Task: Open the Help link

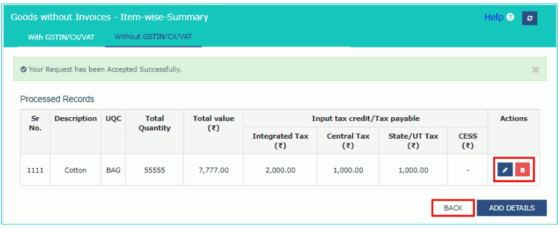Action: (494, 17)
